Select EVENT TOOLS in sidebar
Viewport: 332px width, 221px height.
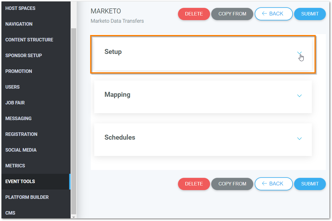pos(36,181)
